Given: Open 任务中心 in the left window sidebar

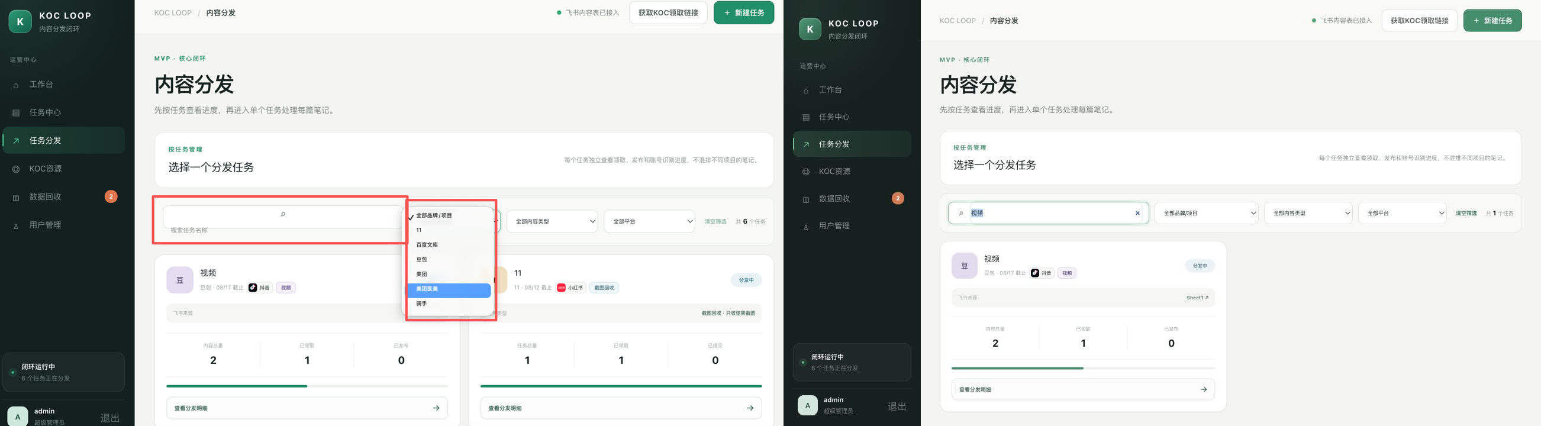Looking at the screenshot, I should click(63, 112).
